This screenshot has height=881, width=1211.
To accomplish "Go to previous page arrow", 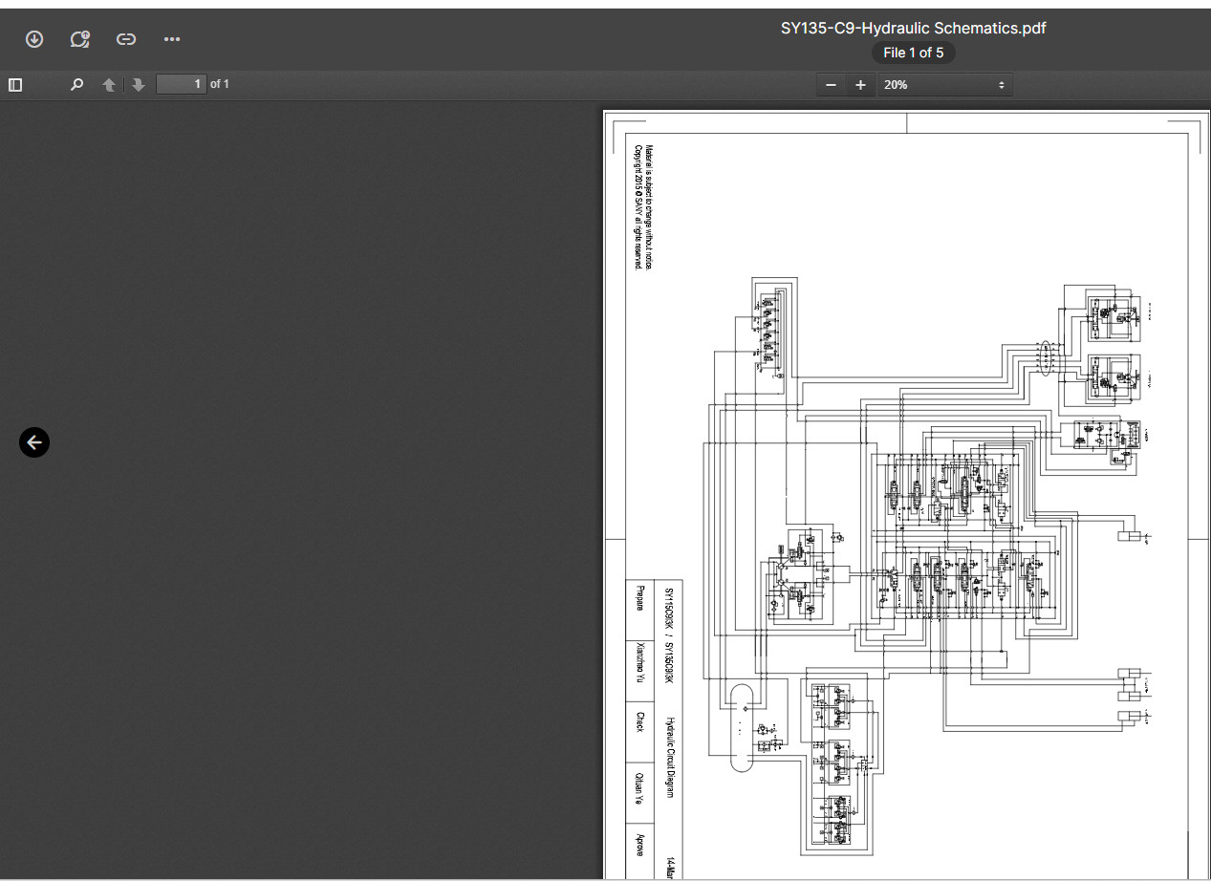I will (109, 84).
